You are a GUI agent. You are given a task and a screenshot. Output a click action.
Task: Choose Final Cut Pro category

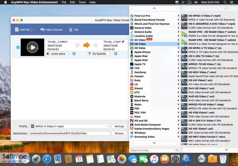pos(155,16)
